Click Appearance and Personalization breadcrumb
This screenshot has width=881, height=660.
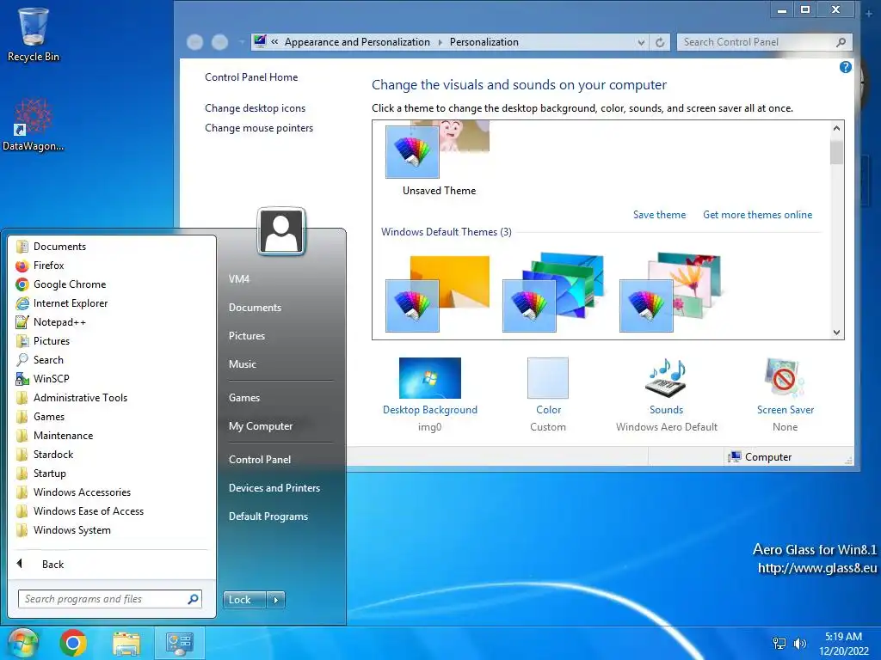coord(357,42)
